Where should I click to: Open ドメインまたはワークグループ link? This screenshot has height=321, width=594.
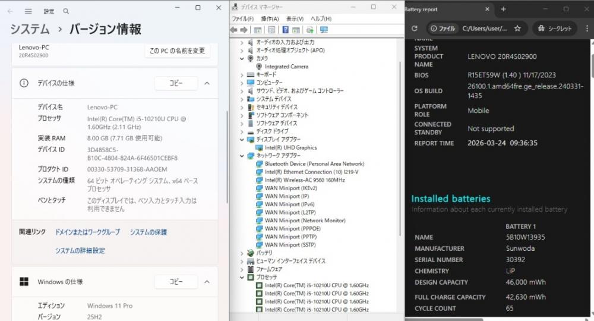87,232
